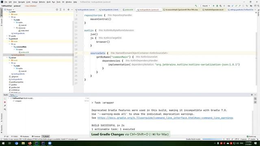Click the Select Opened File target icon
This screenshot has width=260, height=146.
(x=57, y=10)
